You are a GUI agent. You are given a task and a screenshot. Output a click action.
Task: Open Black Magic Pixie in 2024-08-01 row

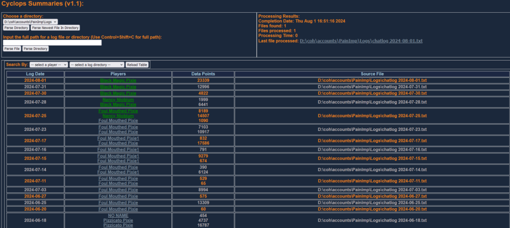(118, 80)
